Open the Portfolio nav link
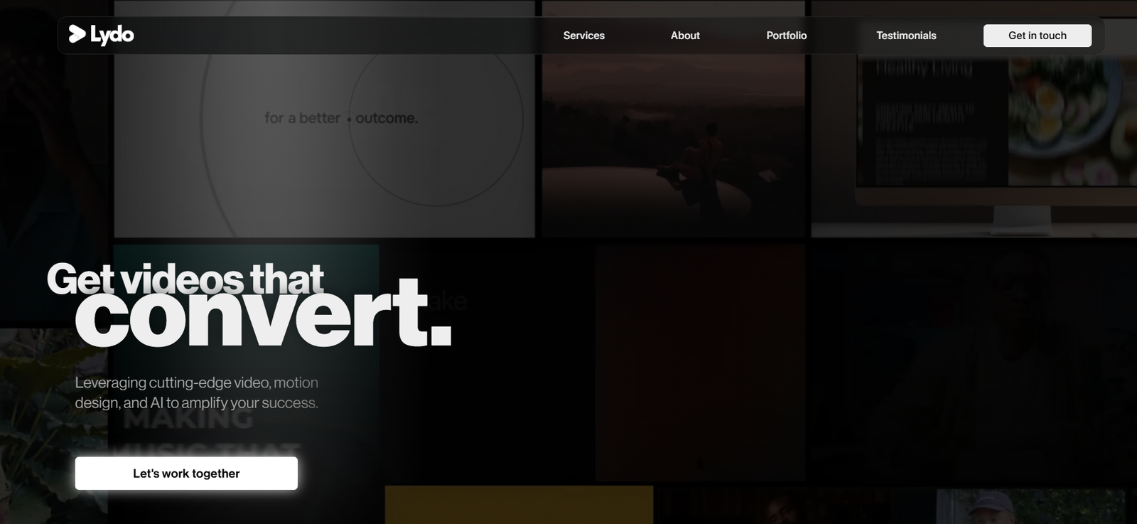Screen dimensions: 1137x524 [786, 36]
